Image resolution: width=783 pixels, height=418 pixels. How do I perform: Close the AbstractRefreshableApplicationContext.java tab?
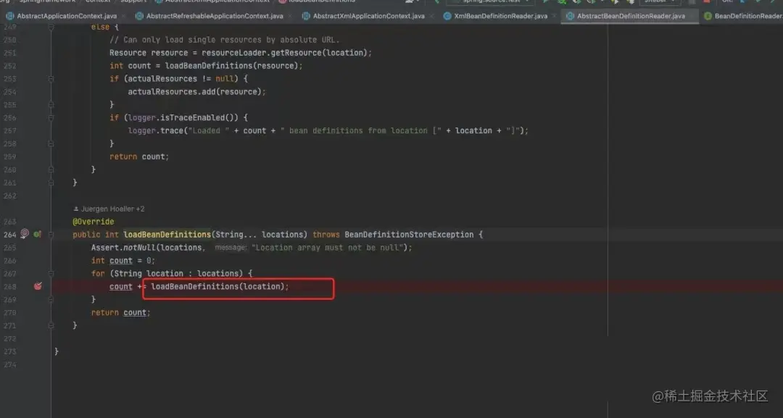290,16
